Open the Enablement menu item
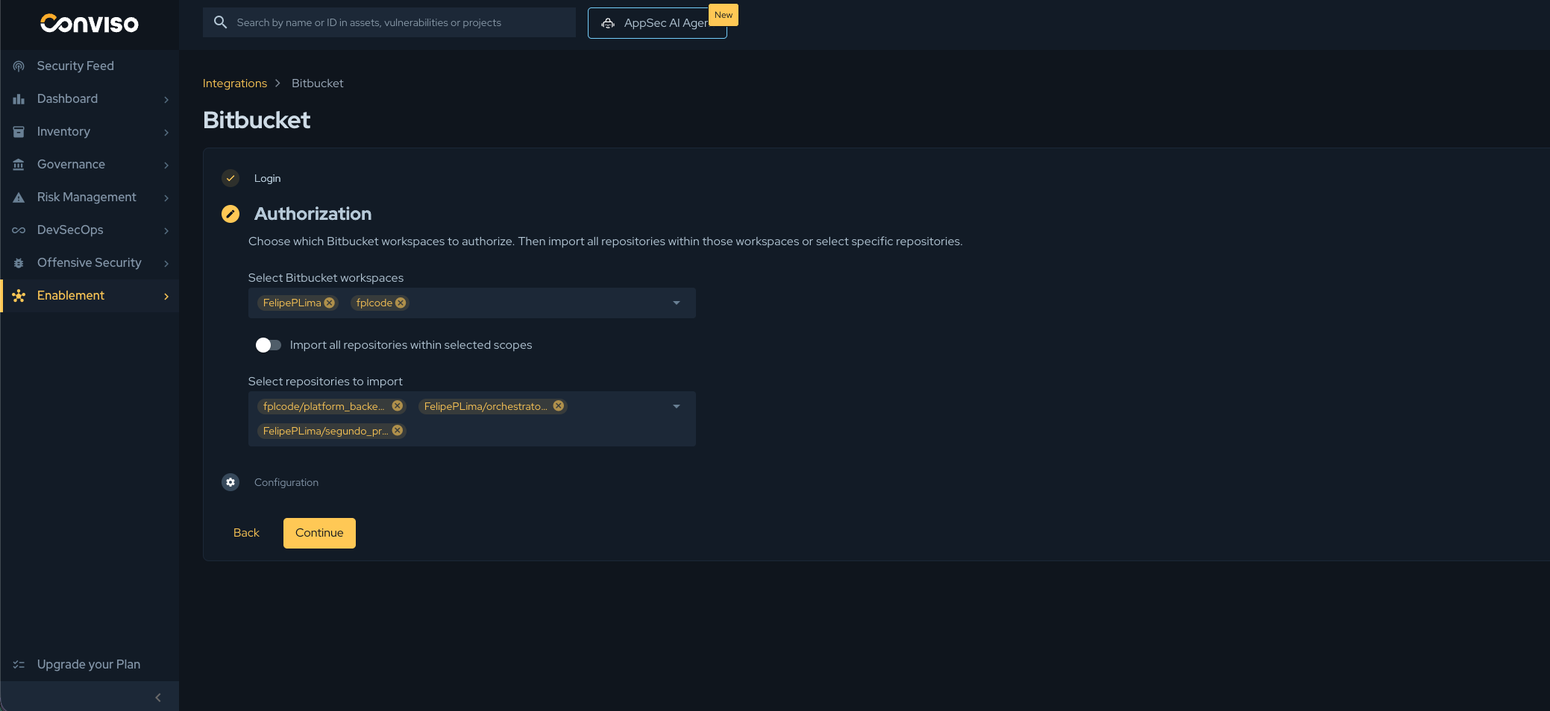Screen dimensions: 1550x711 coord(90,296)
